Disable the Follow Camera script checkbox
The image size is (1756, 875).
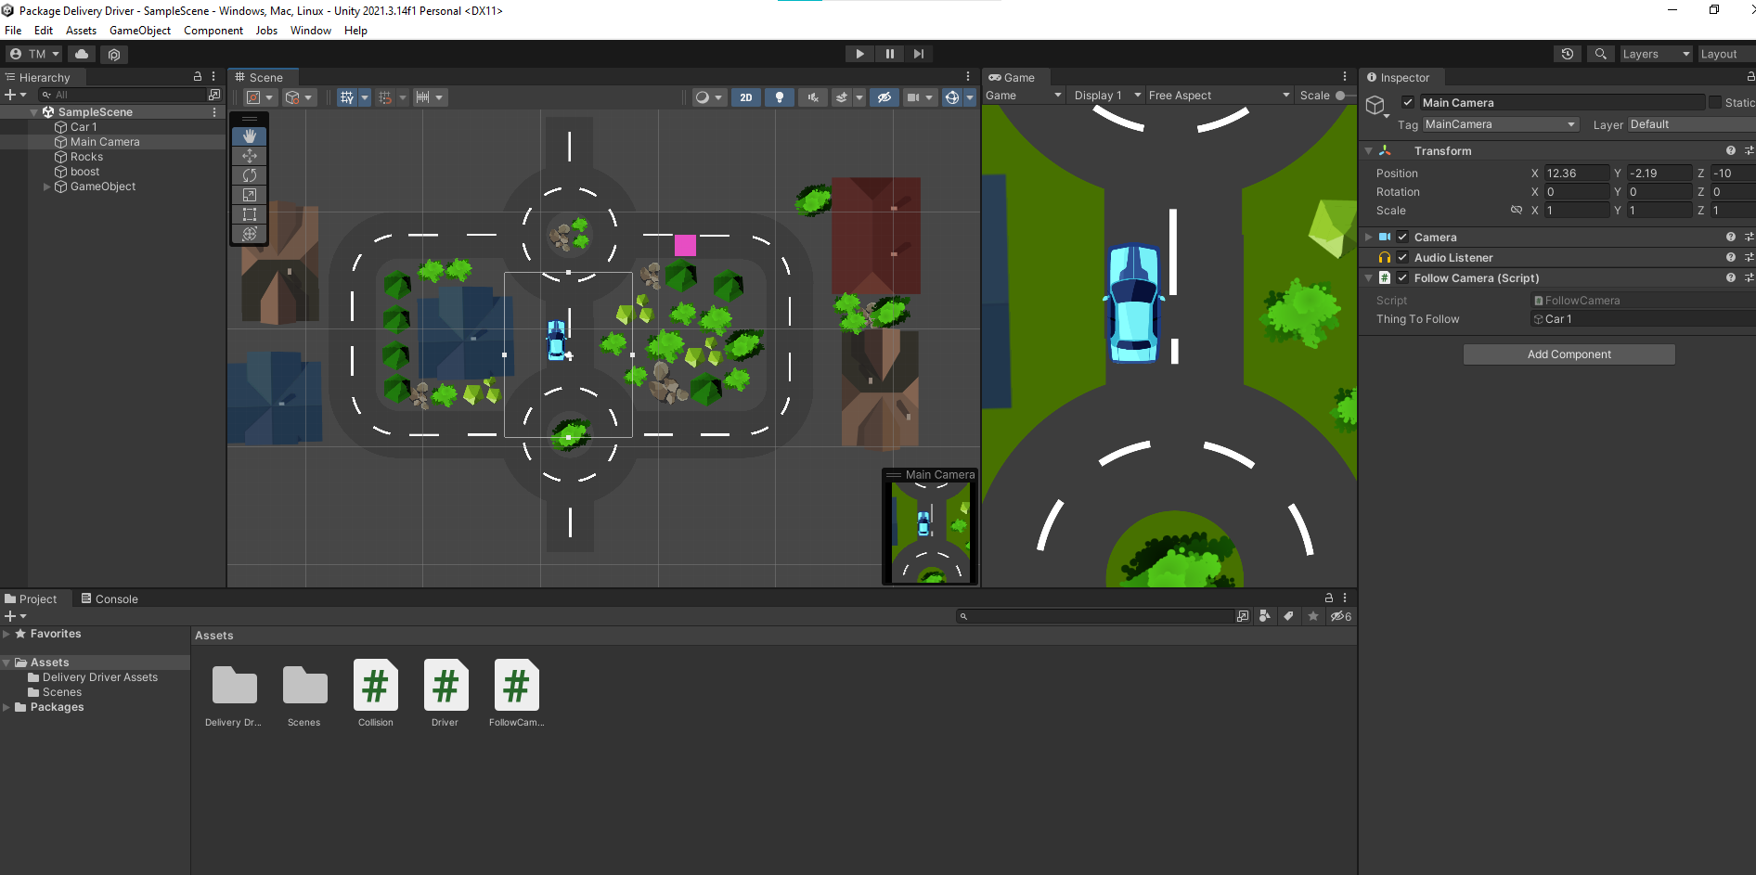coord(1402,277)
